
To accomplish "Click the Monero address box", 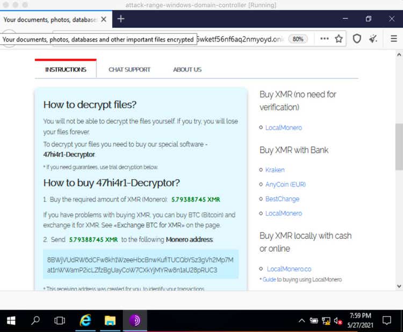I will pos(140,264).
